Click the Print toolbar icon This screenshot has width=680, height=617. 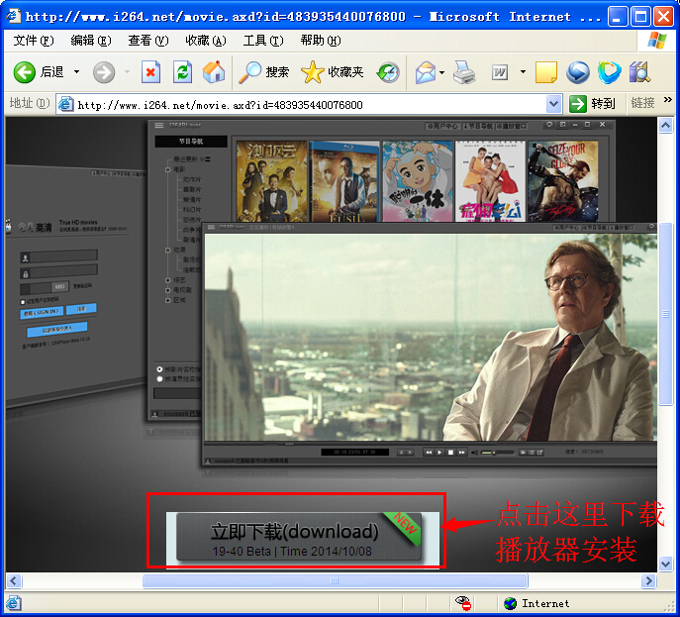pos(464,71)
